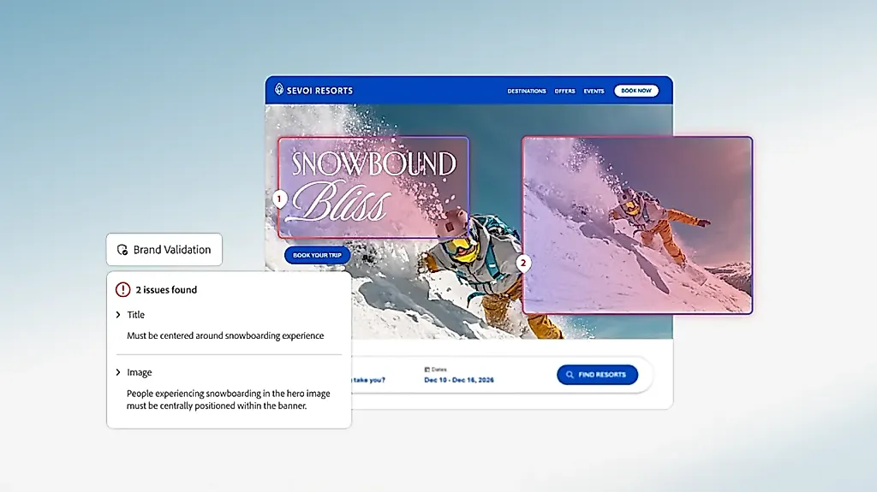
Task: Select the Title issue label
Action: [136, 315]
